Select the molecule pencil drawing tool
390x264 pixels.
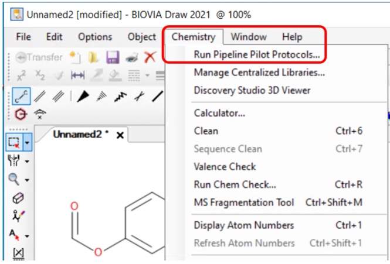[x=18, y=217]
